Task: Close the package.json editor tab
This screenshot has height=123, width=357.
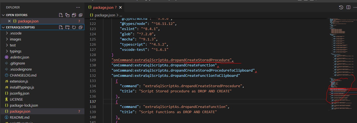Action: 120,7
